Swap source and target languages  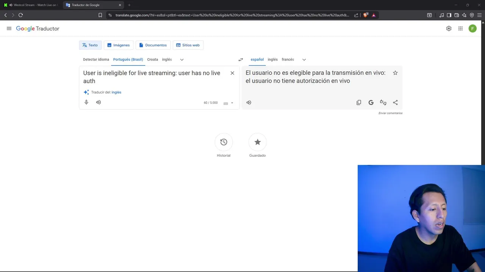[x=241, y=60]
